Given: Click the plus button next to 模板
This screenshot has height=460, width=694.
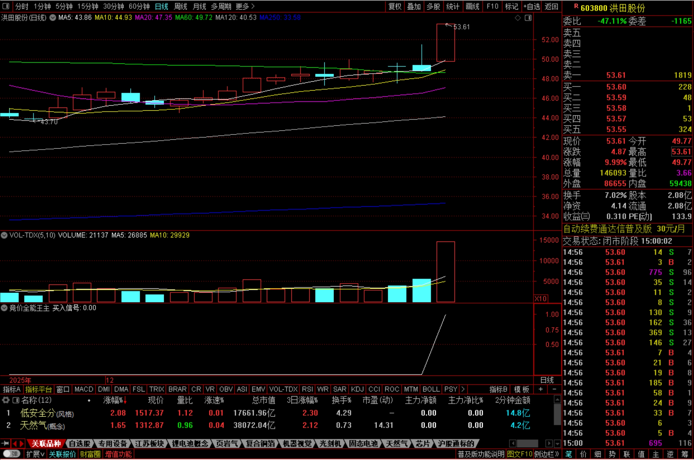Looking at the screenshot, I should [x=540, y=389].
